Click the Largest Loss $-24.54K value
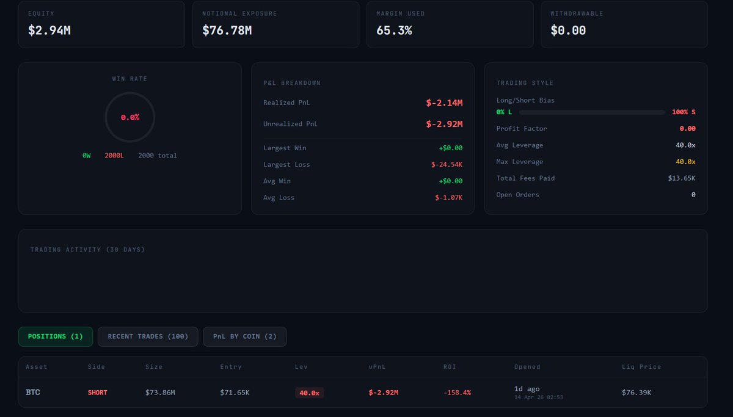733x417 pixels. (x=447, y=164)
